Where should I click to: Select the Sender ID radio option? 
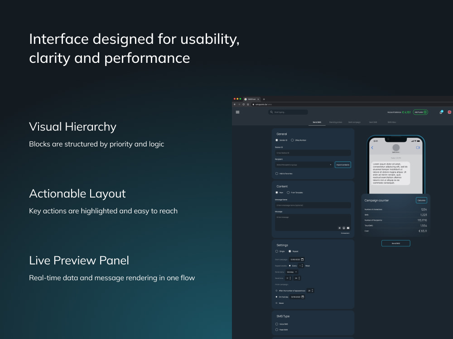277,140
